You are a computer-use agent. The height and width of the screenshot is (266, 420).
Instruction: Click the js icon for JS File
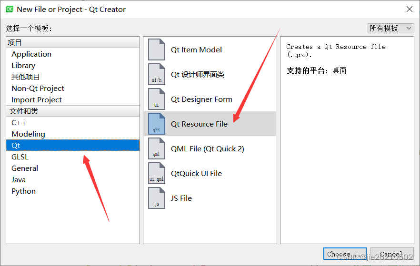coord(156,198)
